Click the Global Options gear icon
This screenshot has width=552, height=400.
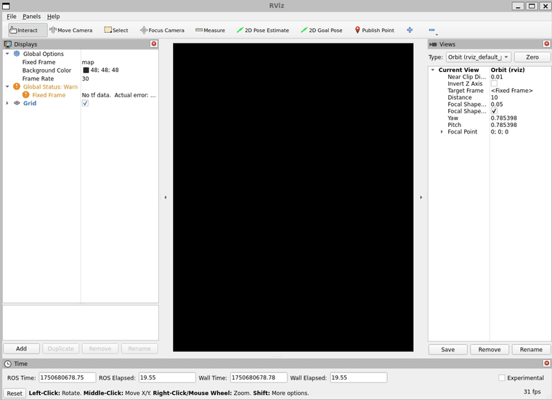click(x=17, y=54)
